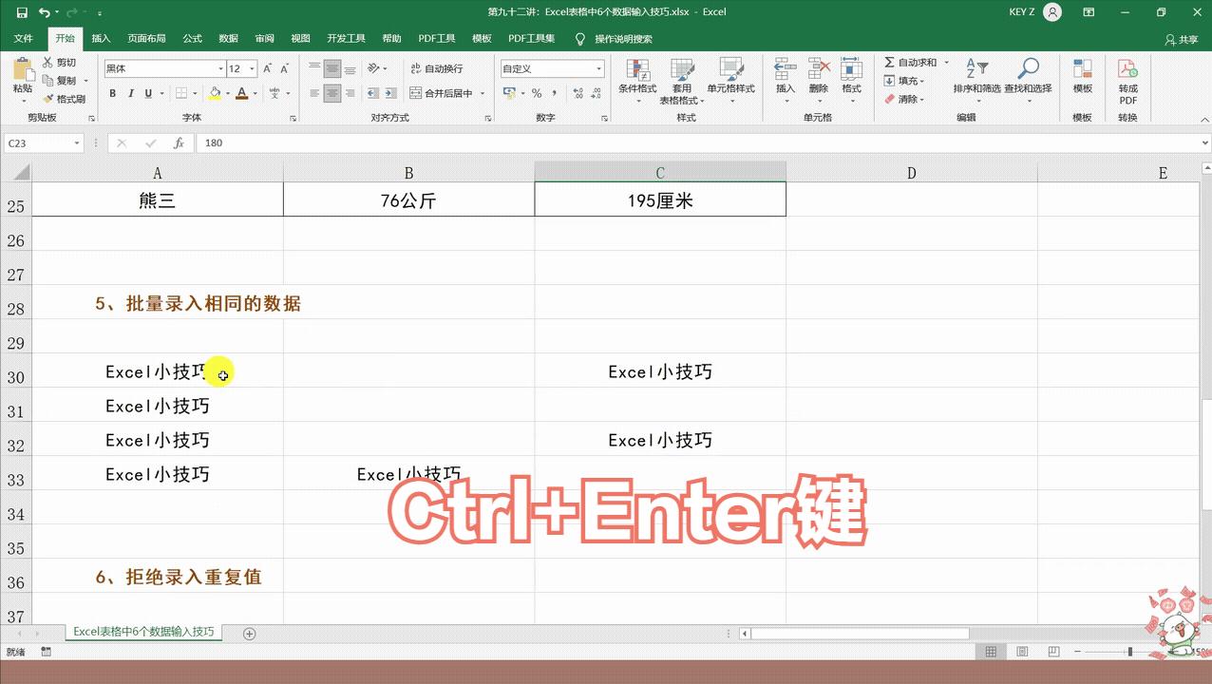
Task: Toggle Middle Align vertical alignment
Action: (332, 68)
